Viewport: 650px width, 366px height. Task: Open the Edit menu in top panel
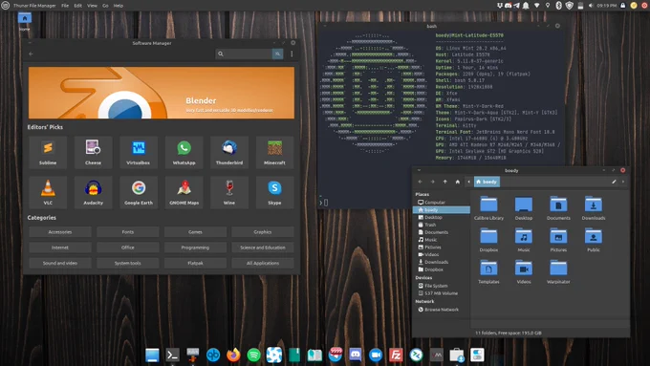pyautogui.click(x=78, y=6)
